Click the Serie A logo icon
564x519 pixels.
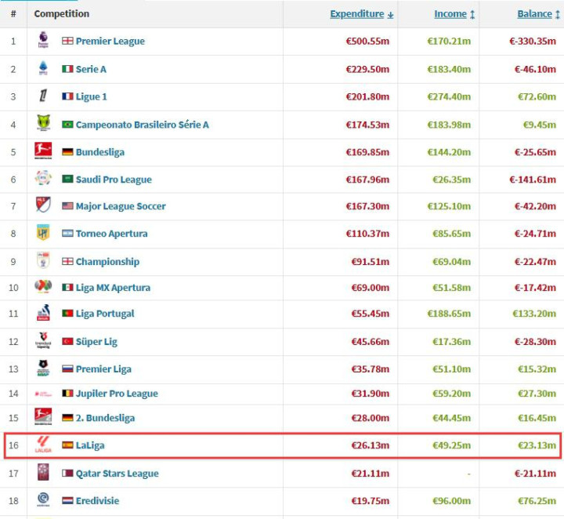click(43, 68)
